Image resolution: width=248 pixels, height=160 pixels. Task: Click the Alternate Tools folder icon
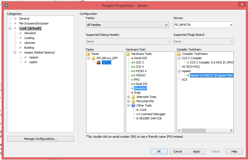click(x=133, y=97)
